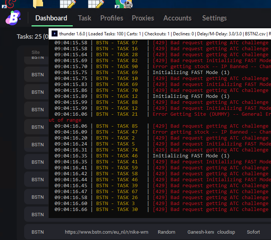Click 'TASK 10' console log entry
The height and width of the screenshot is (240, 271).
tap(127, 78)
